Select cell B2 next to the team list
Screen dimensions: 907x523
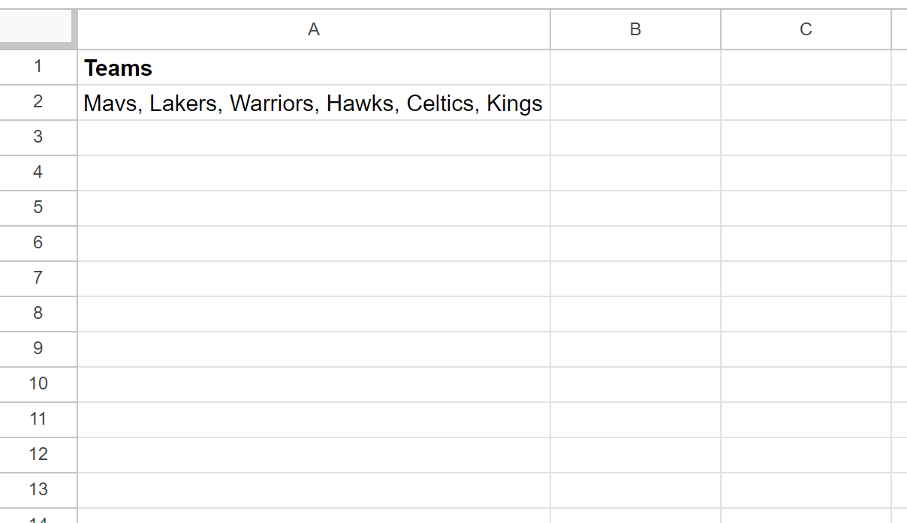(x=635, y=103)
